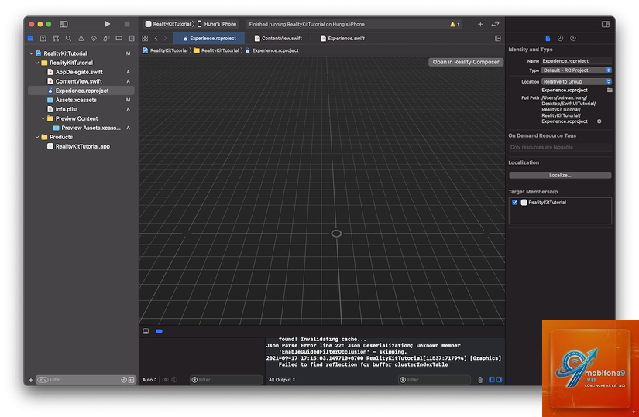The image size is (639, 417).
Task: Toggle the navigator sidebar icon
Action: click(64, 24)
